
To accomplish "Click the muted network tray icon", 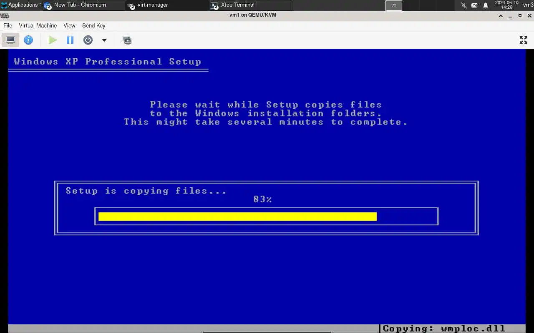I will [463, 5].
